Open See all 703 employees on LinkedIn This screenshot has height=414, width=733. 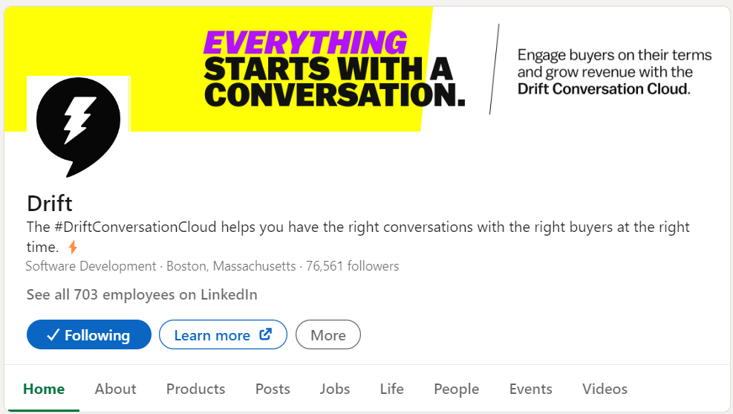click(x=142, y=295)
